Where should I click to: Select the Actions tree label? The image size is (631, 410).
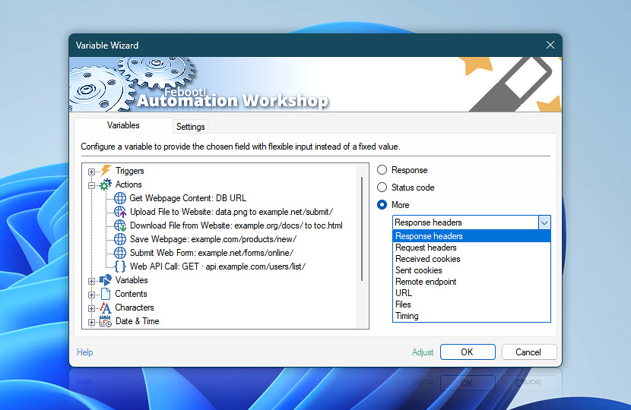pos(128,184)
